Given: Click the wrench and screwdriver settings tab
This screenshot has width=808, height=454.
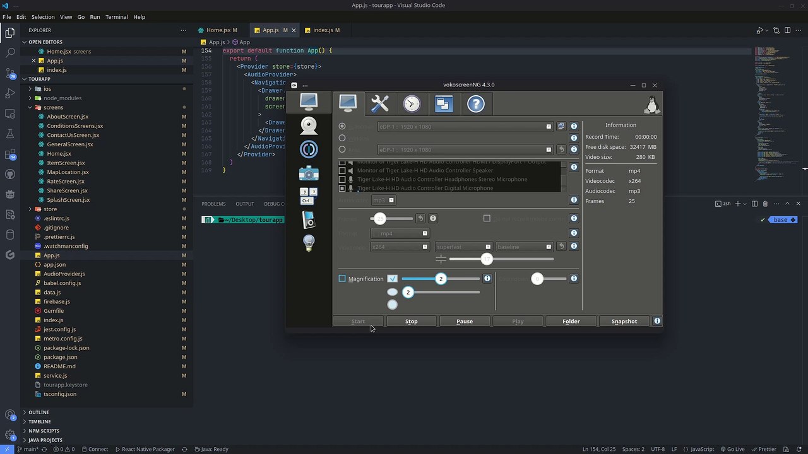Looking at the screenshot, I should pos(379,104).
